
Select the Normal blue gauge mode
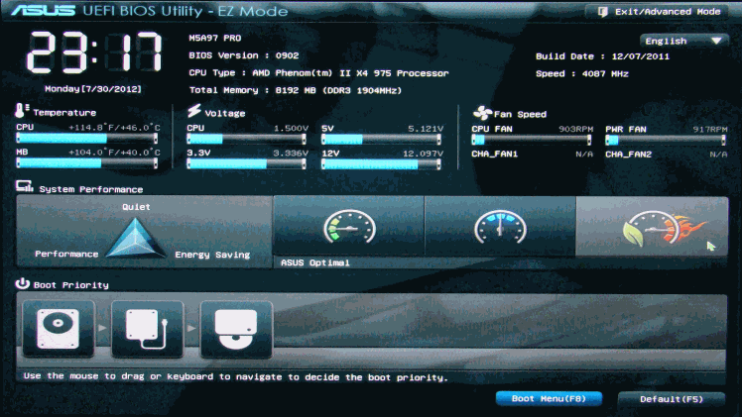point(500,227)
